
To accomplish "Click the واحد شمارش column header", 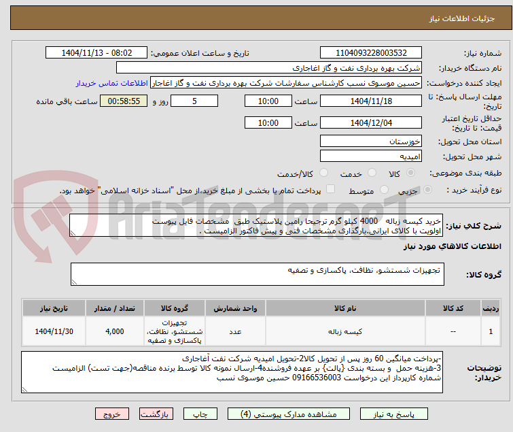I will [236, 308].
